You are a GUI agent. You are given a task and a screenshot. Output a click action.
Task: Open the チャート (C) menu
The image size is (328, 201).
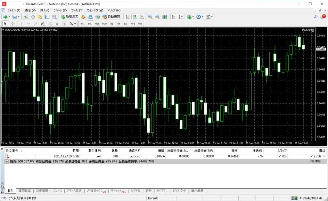pos(60,10)
